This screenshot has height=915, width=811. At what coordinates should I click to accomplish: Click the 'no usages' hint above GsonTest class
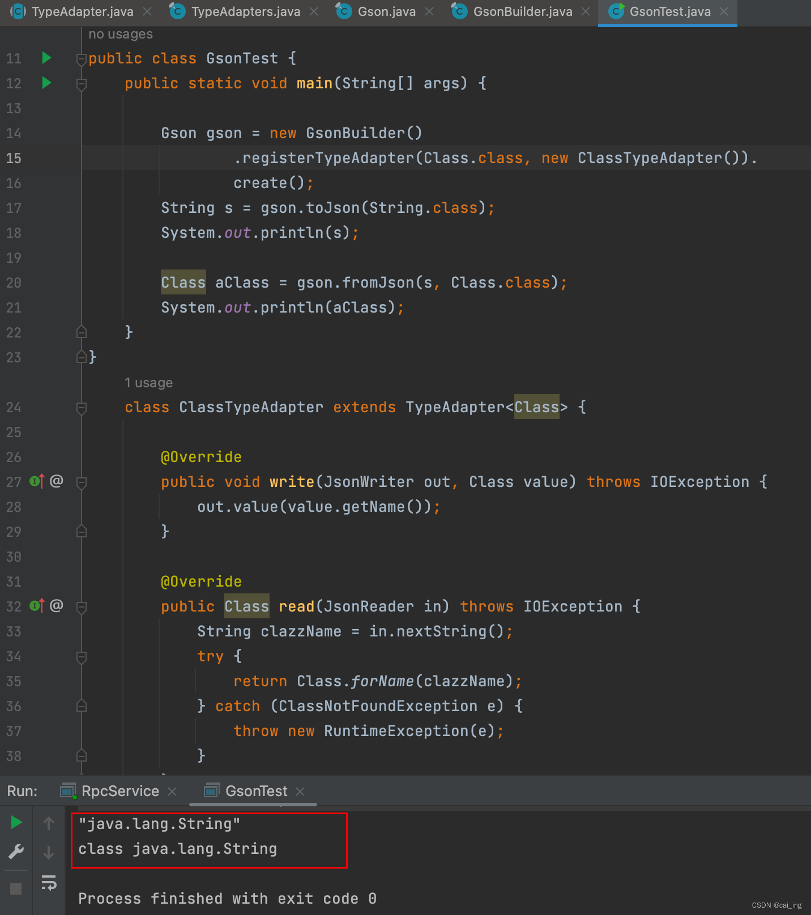[121, 34]
